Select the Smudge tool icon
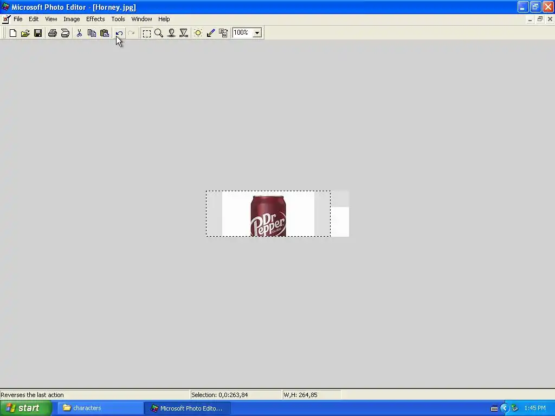The image size is (555, 416). [x=171, y=33]
